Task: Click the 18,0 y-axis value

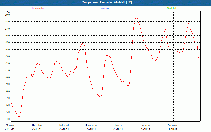Action: tap(8, 22)
